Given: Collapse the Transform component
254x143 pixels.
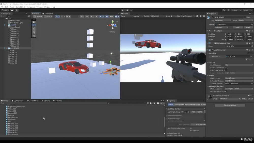Looking at the screenshot, I should tap(207, 31).
